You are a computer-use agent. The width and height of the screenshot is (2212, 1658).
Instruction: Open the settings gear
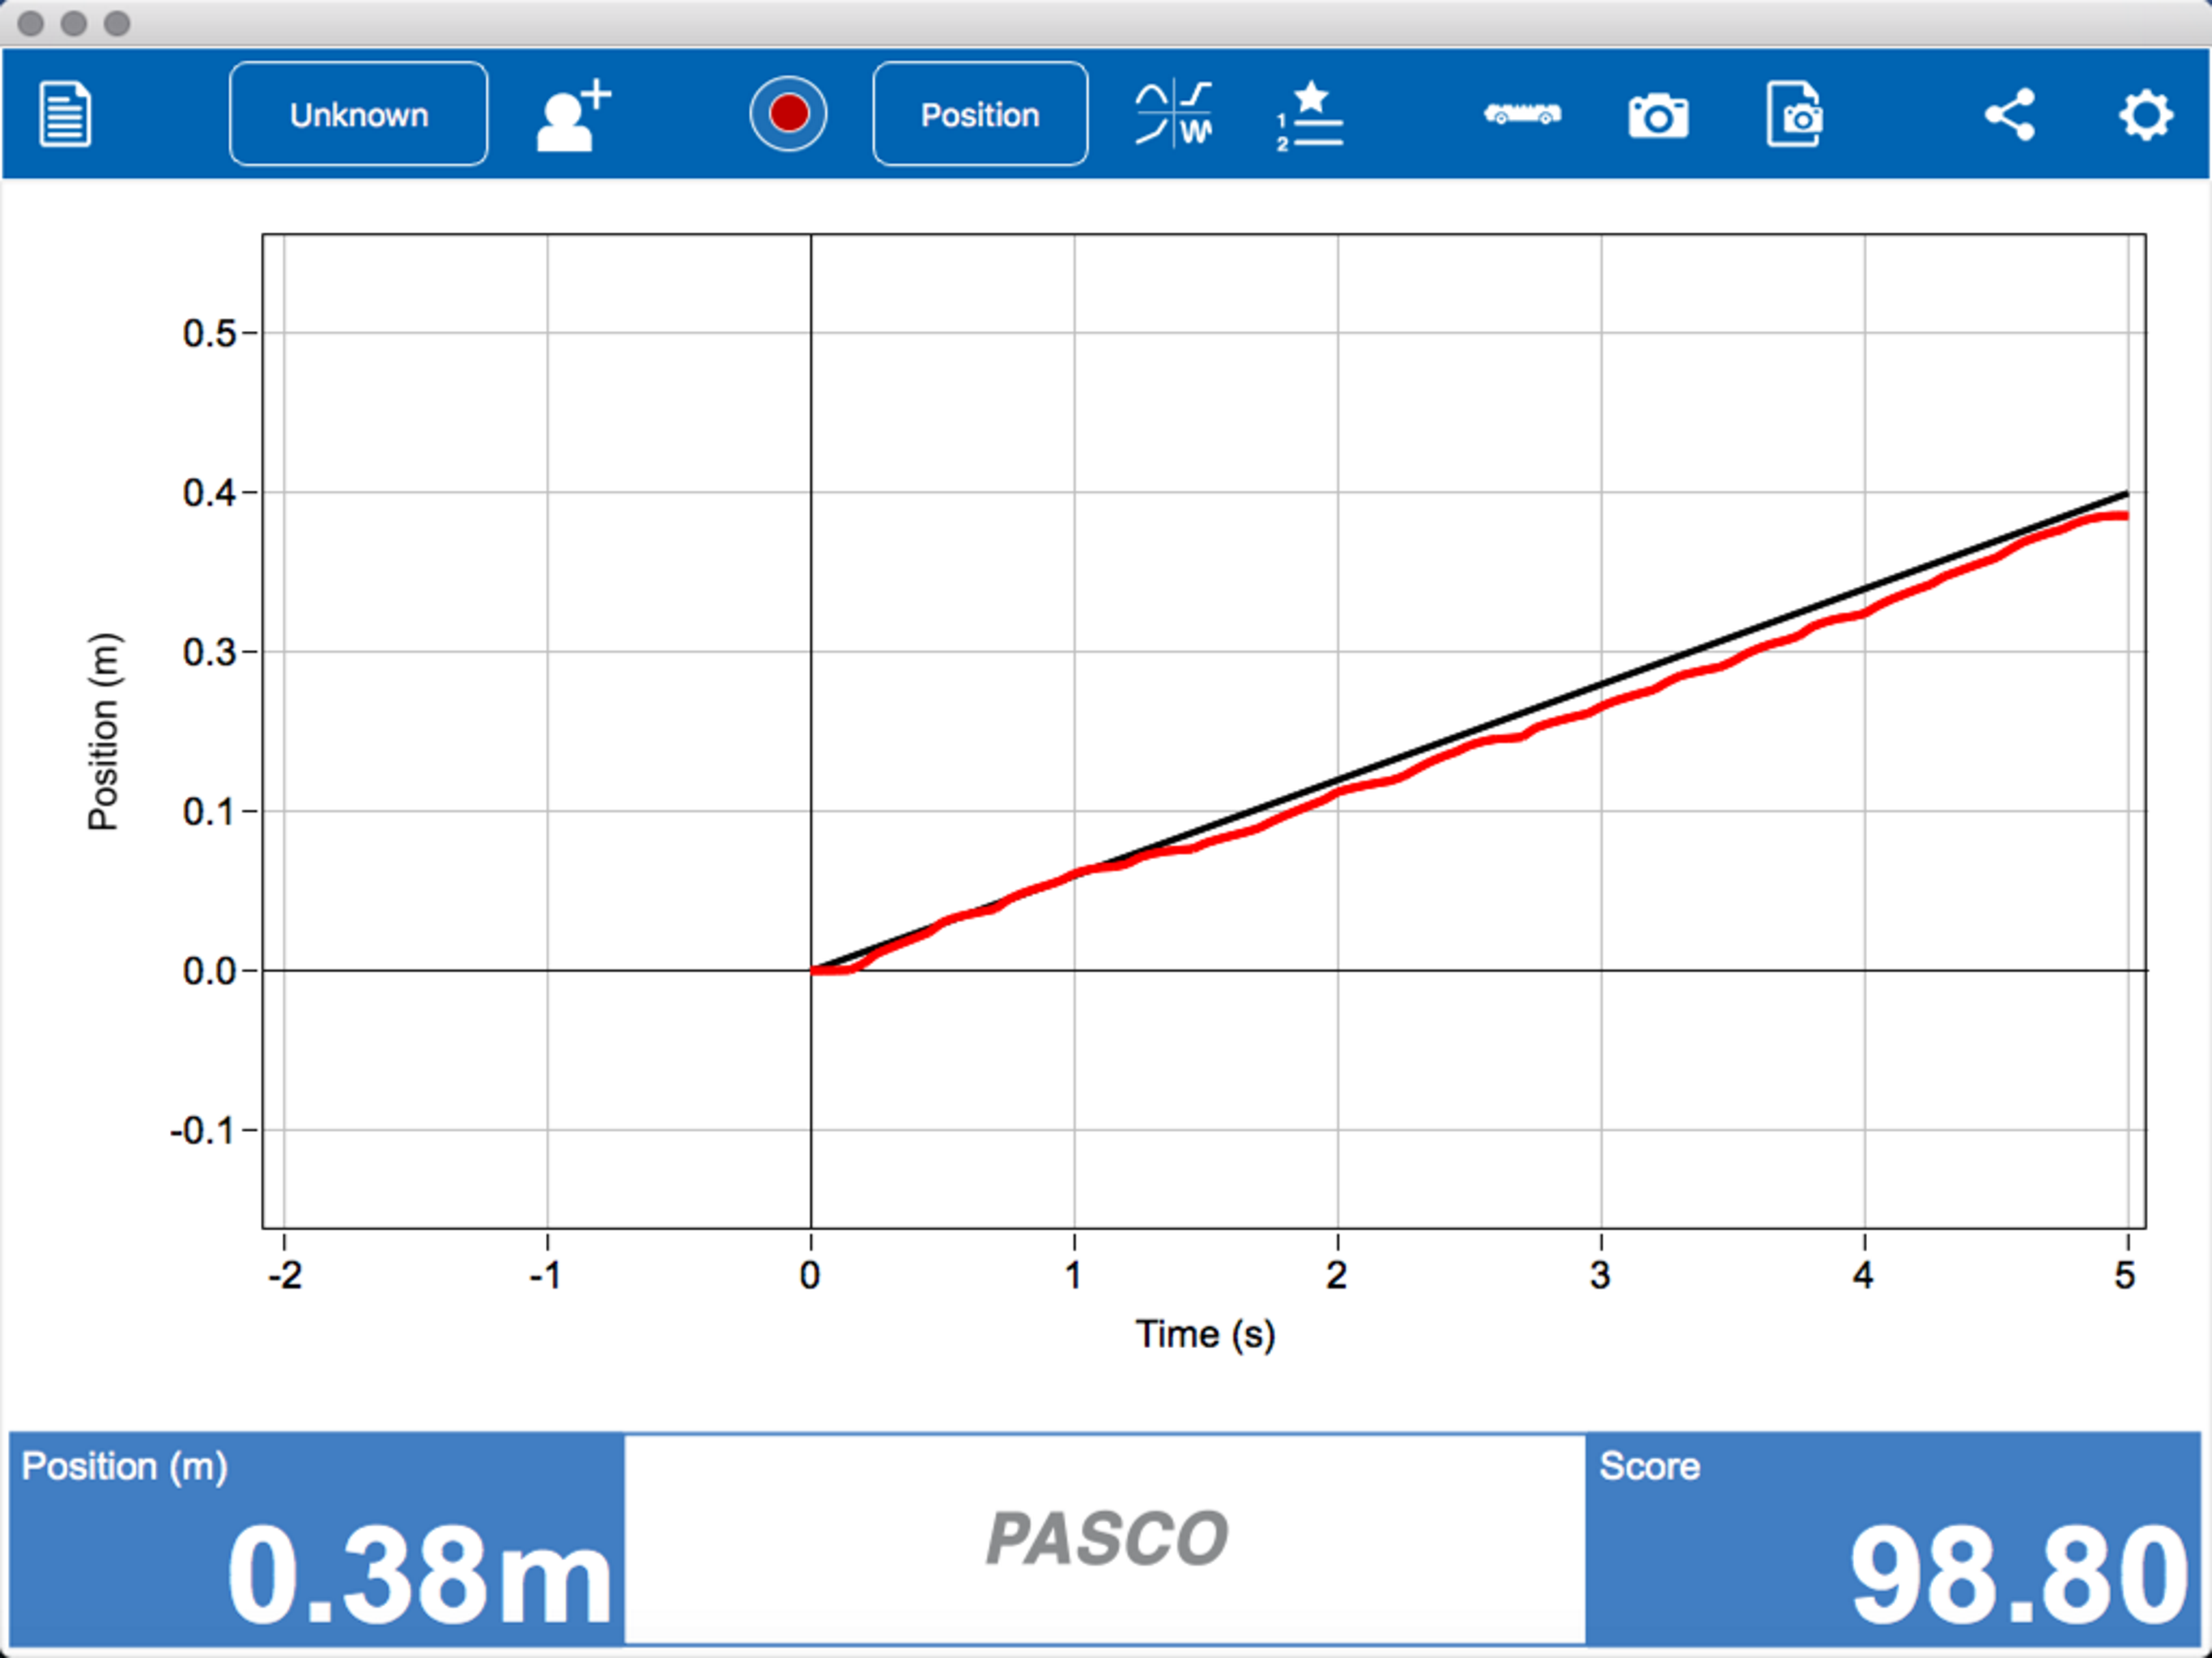tap(2145, 115)
